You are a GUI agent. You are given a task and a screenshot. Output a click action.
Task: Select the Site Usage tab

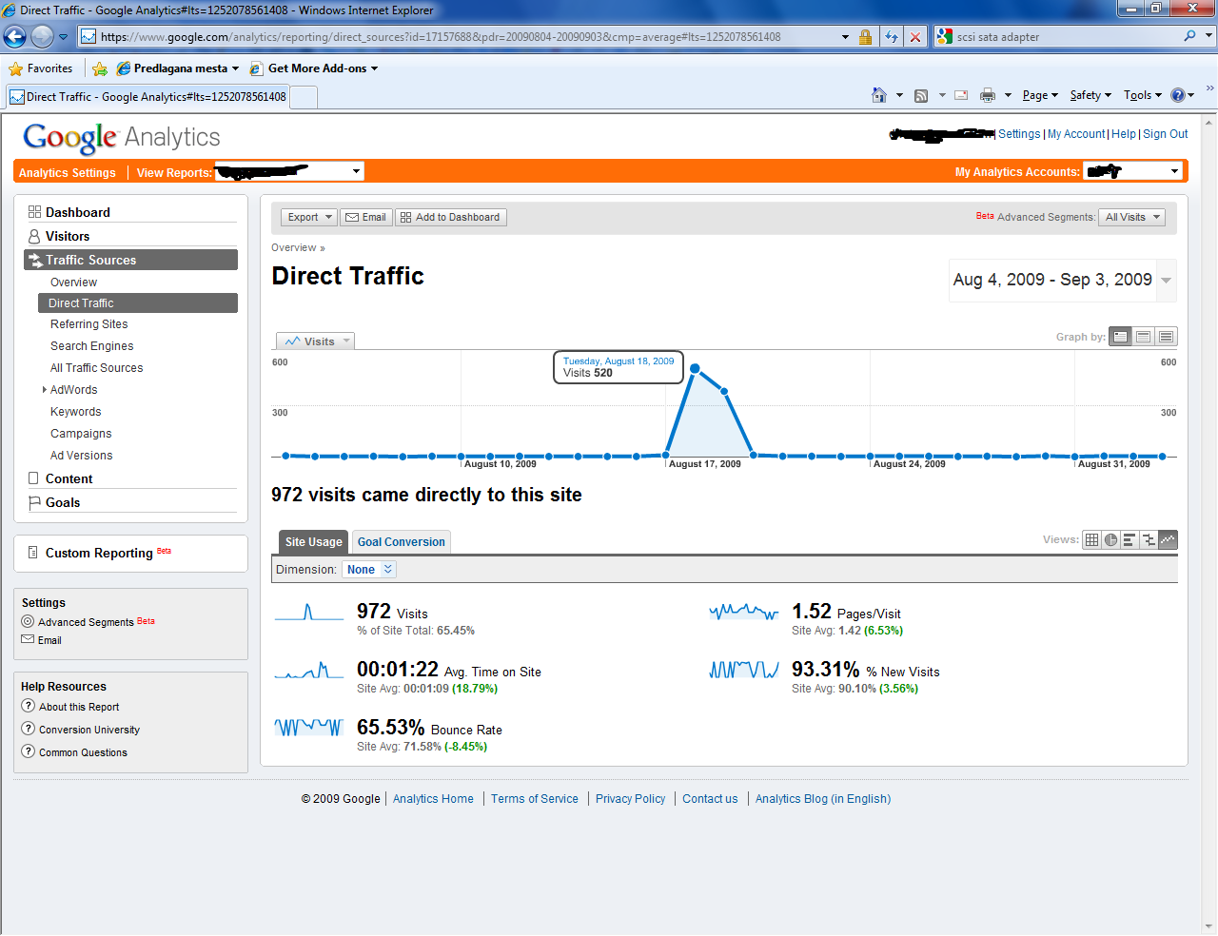(313, 542)
